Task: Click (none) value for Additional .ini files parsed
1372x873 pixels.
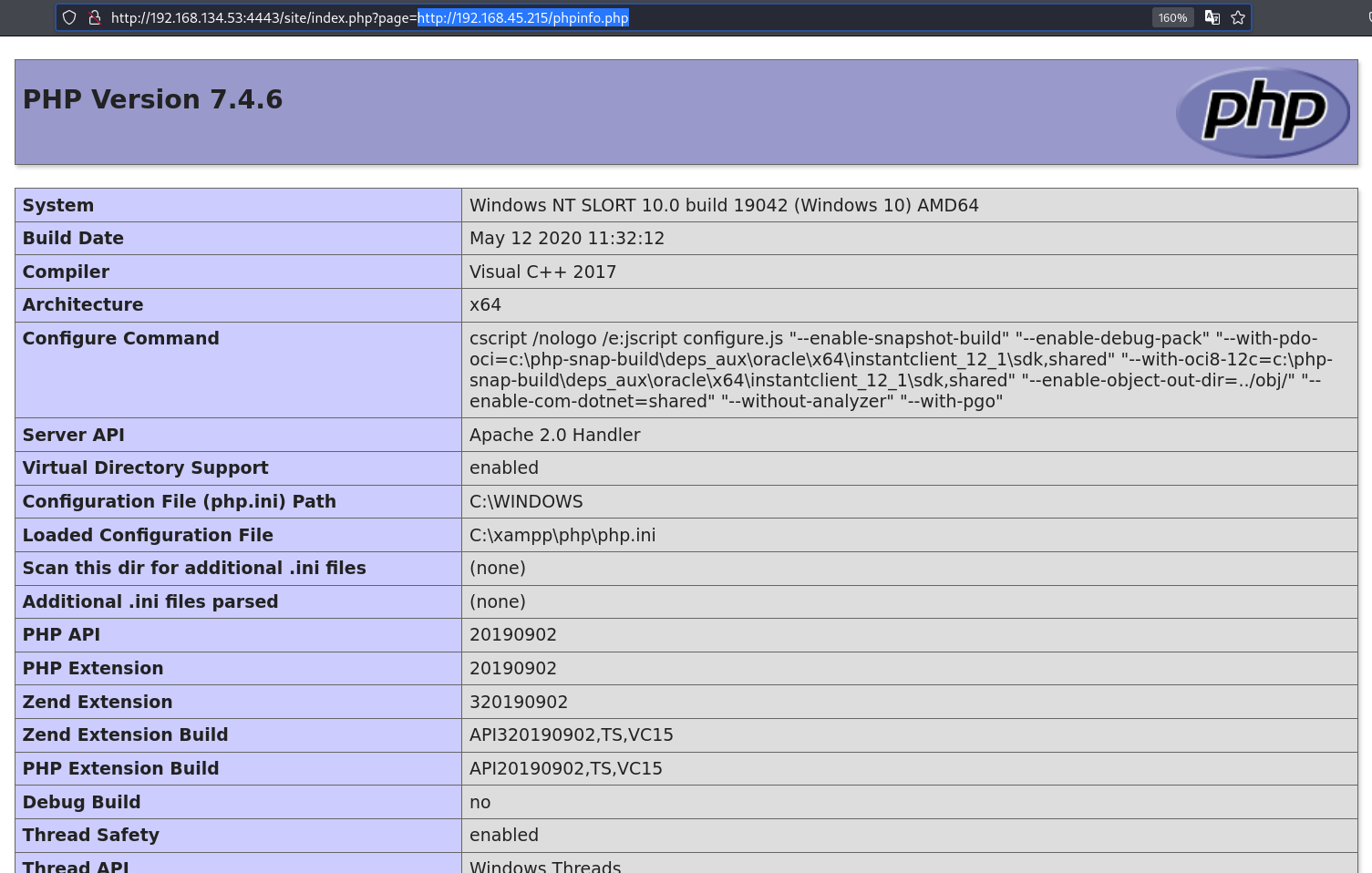Action: click(x=498, y=601)
